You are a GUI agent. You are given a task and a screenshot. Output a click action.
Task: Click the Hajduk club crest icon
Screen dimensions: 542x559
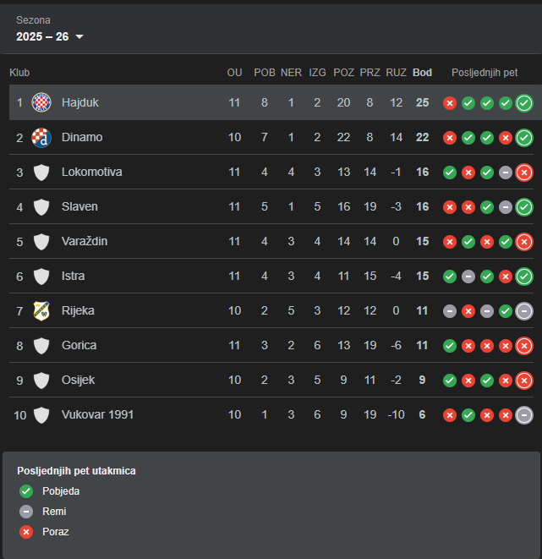point(41,102)
